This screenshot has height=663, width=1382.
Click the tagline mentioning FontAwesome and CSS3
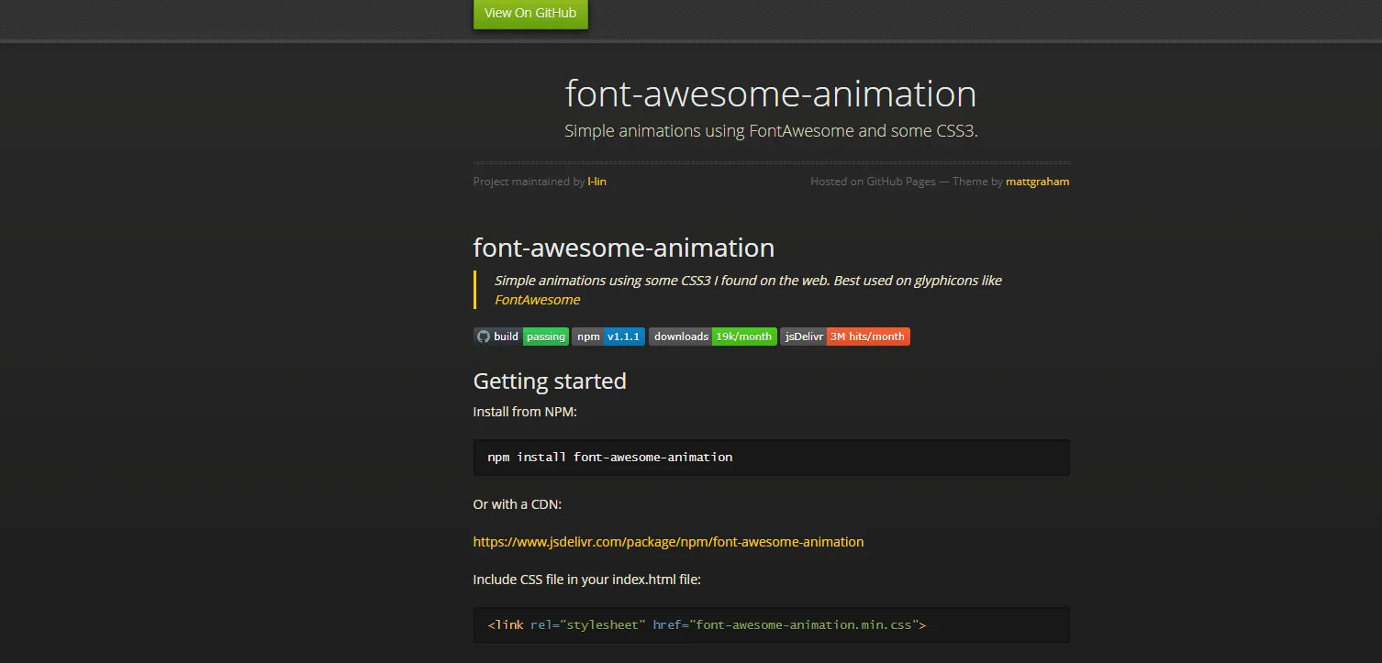(771, 131)
